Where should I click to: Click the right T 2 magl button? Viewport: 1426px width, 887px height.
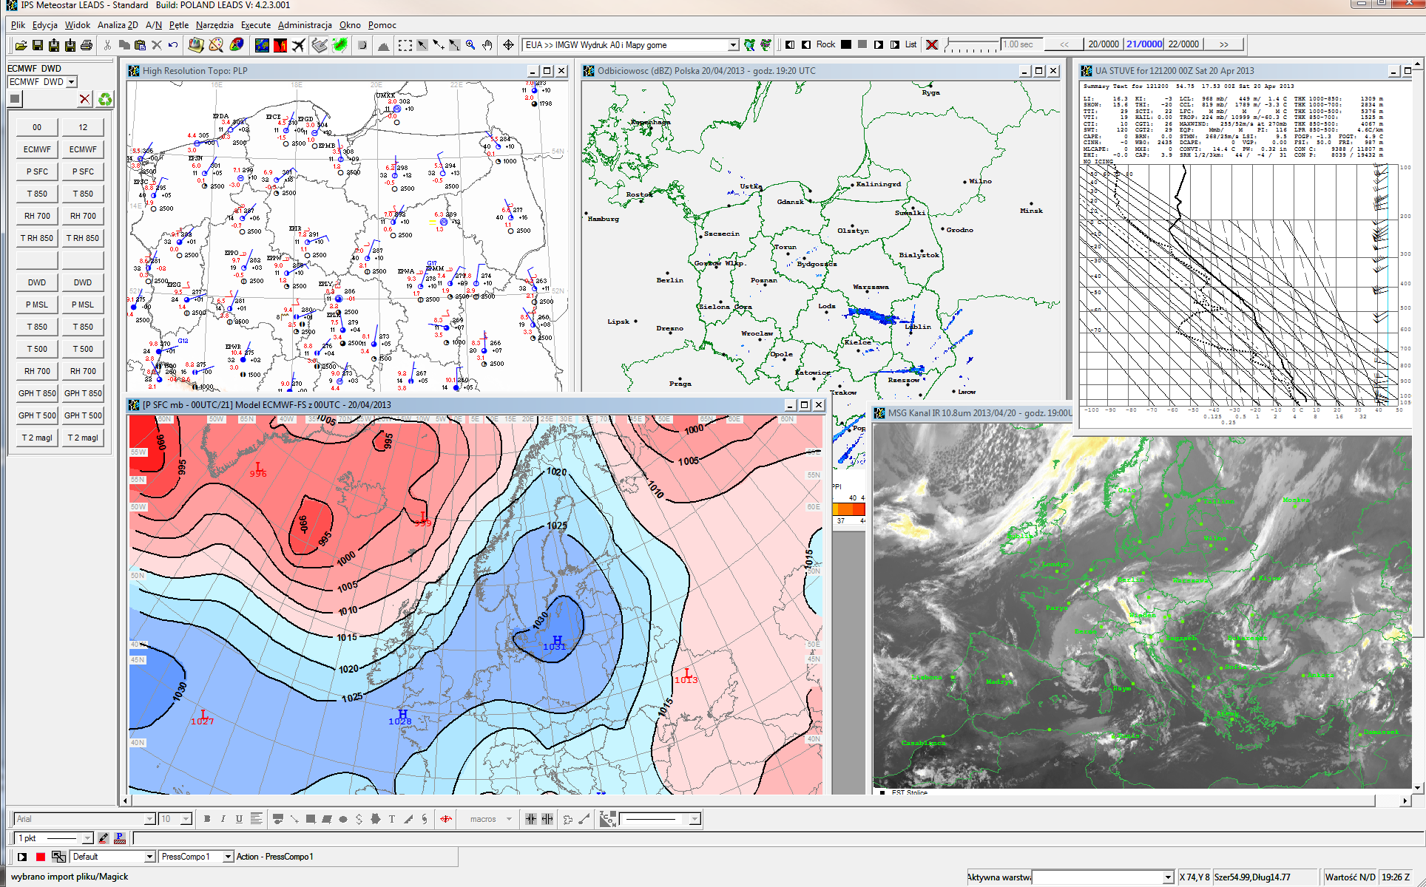click(83, 438)
